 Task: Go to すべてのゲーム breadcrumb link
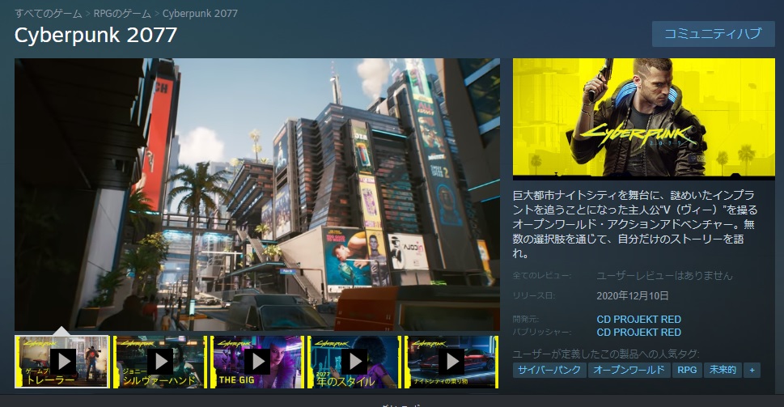coord(49,14)
